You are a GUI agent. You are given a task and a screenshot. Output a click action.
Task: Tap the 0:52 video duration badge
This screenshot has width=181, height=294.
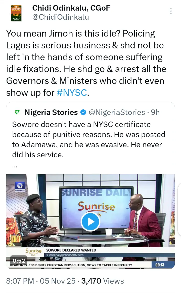[x=19, y=261]
